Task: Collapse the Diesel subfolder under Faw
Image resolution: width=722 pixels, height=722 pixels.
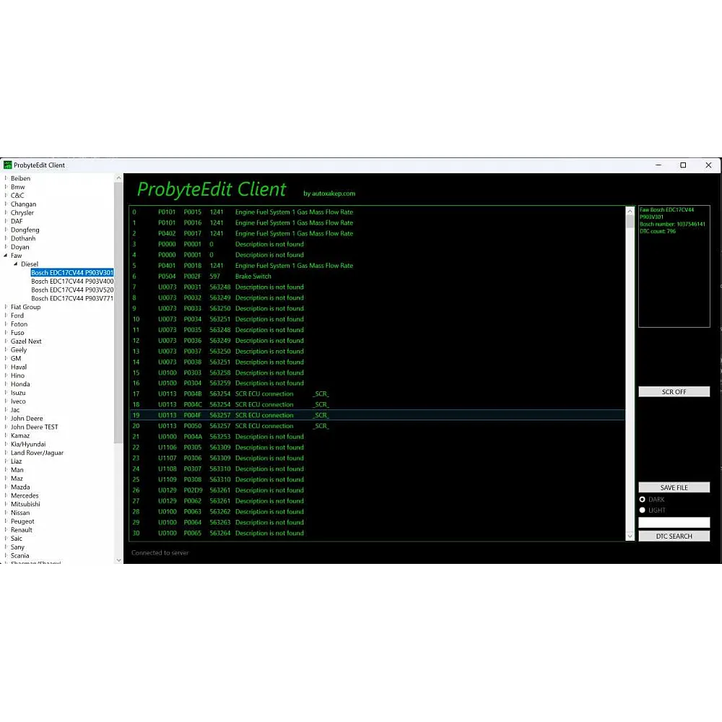Action: click(x=15, y=264)
